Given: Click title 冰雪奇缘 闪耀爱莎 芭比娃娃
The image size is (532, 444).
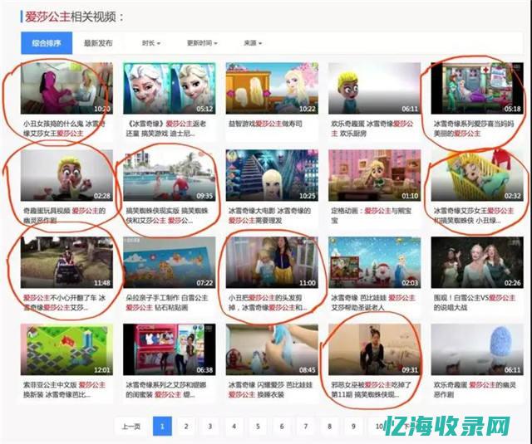Looking at the screenshot, I should 270,389.
